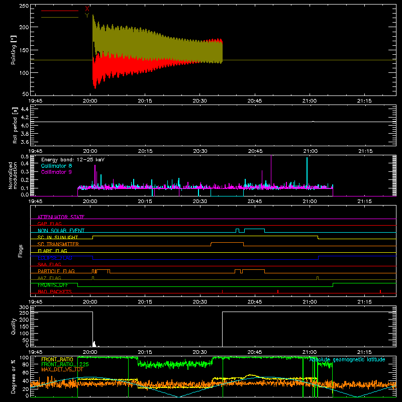Image resolution: width=402 pixels, height=402 pixels.
Task: Click the 'Collimator 9' legend entry
Action: point(56,172)
